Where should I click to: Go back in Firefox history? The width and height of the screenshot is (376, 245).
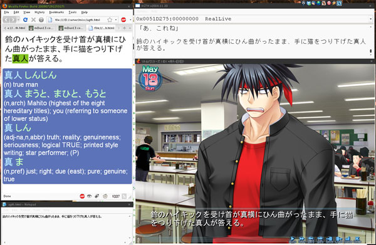point(6,20)
